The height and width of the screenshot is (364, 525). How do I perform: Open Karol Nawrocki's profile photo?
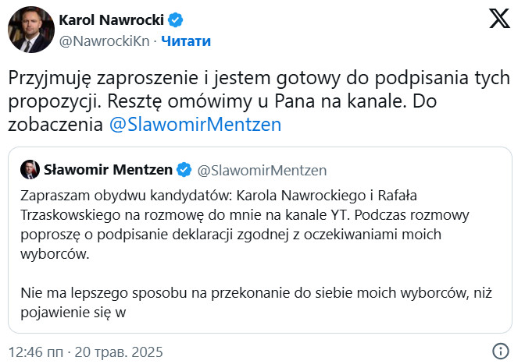pos(31,30)
